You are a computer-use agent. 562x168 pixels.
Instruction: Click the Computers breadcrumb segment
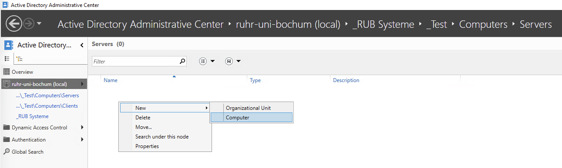(483, 24)
